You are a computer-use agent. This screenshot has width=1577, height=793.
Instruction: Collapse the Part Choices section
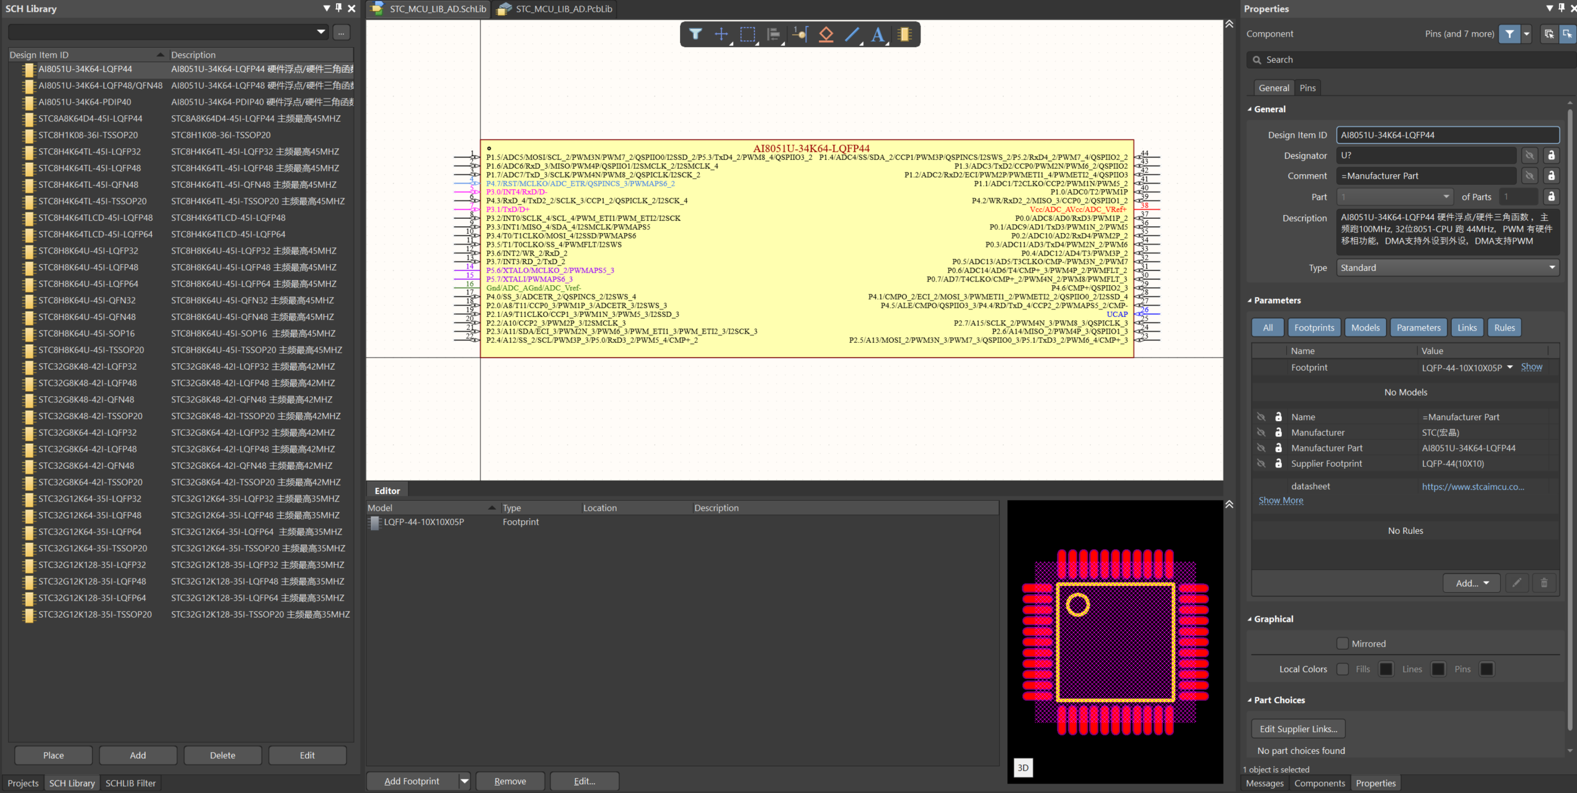click(x=1250, y=701)
